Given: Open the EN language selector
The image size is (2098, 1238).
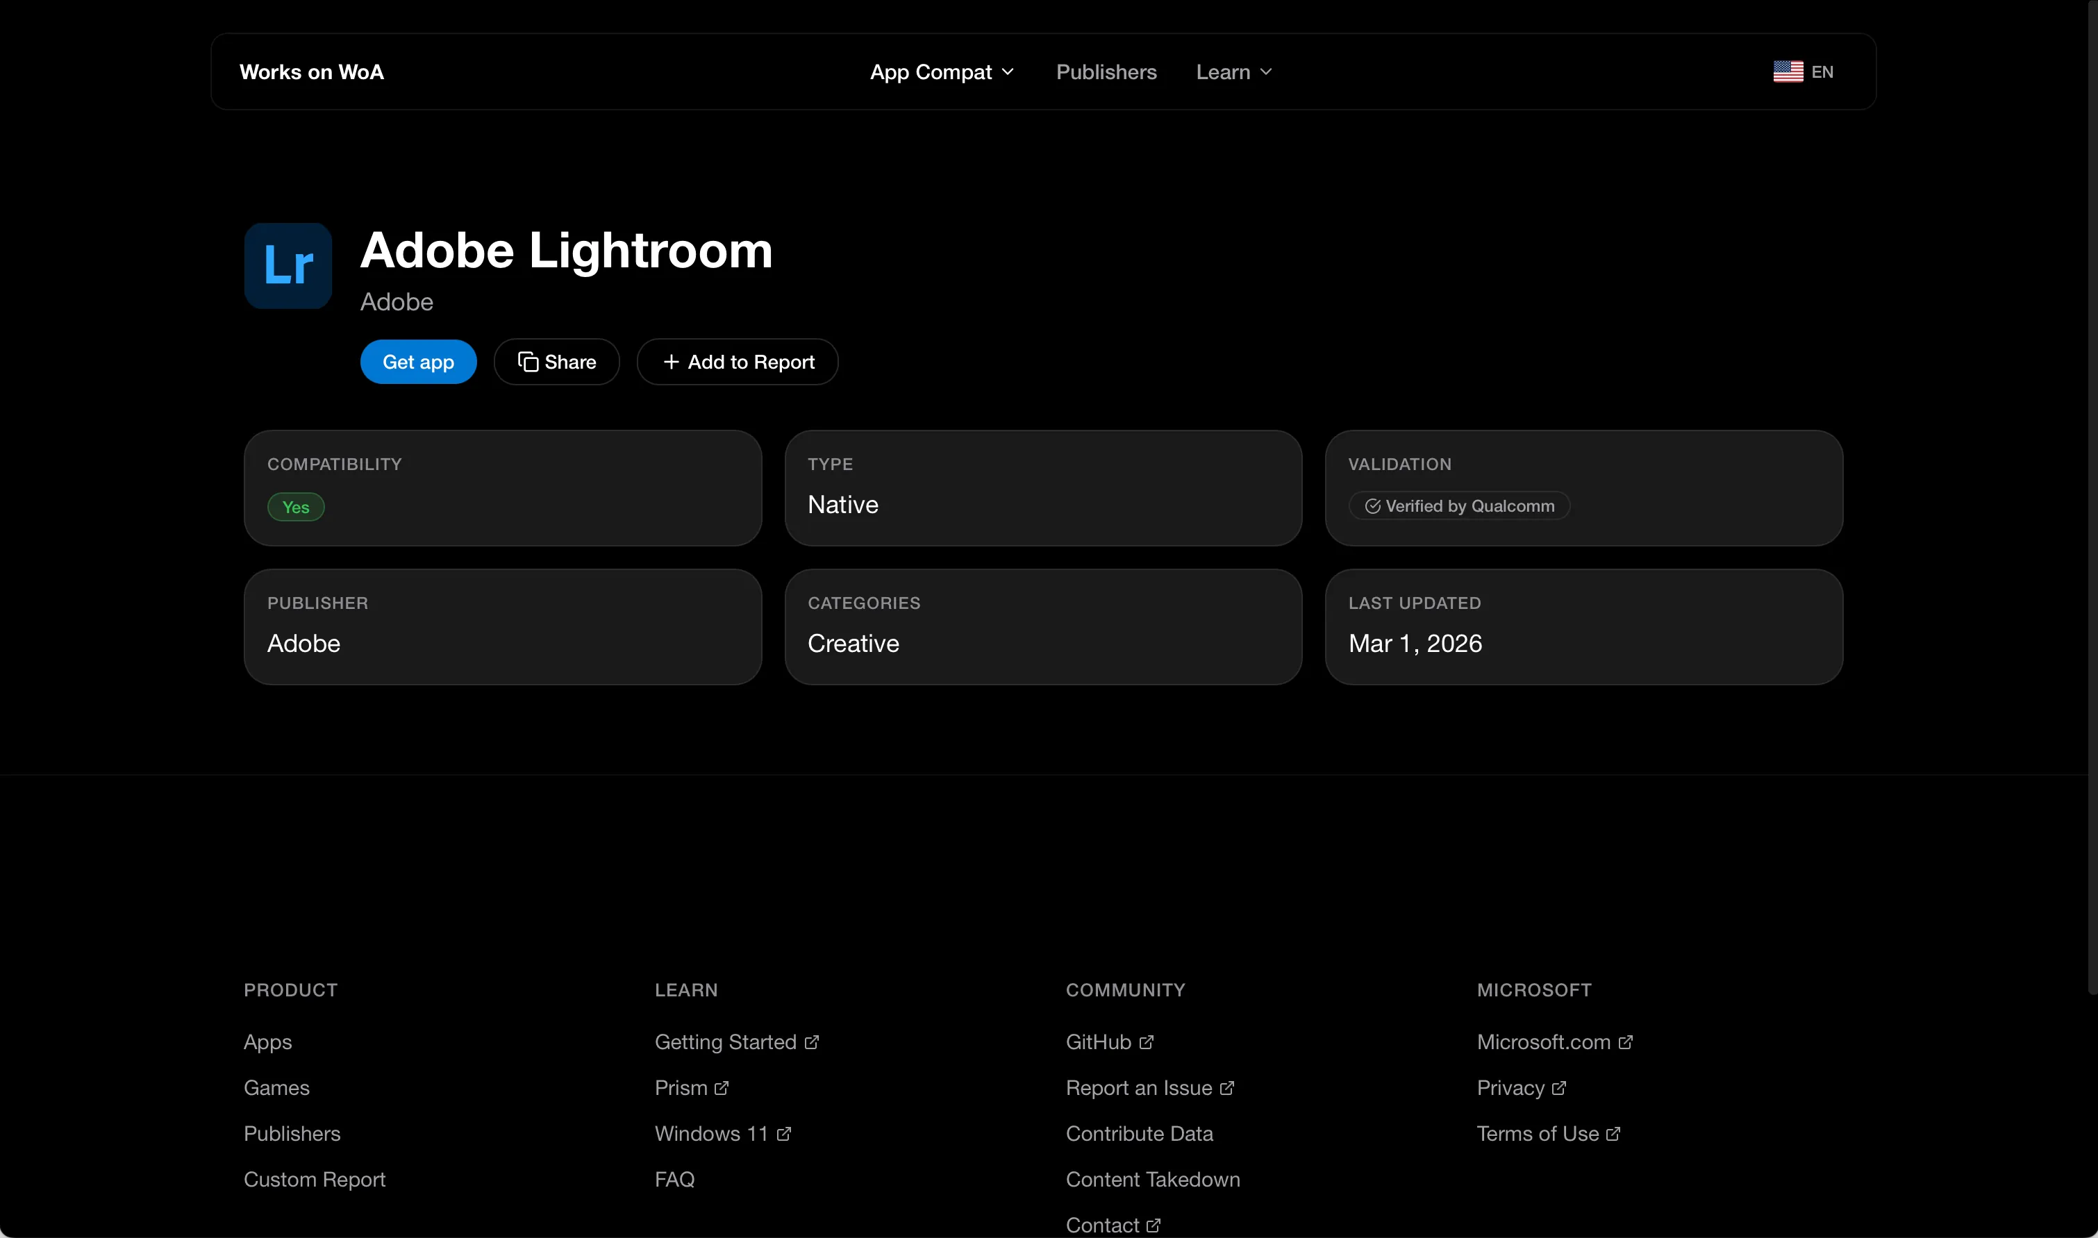Looking at the screenshot, I should (x=1803, y=72).
